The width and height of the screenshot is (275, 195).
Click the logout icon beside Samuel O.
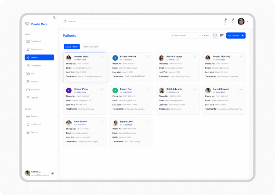pos(52,173)
